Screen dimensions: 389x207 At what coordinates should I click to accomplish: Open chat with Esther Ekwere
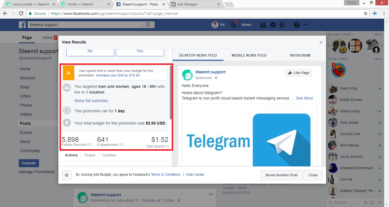click(355, 100)
